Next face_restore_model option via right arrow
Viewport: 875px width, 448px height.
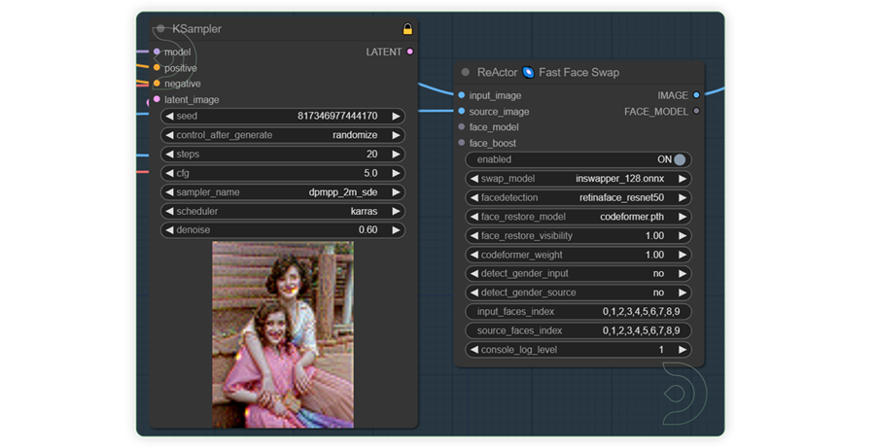(682, 217)
